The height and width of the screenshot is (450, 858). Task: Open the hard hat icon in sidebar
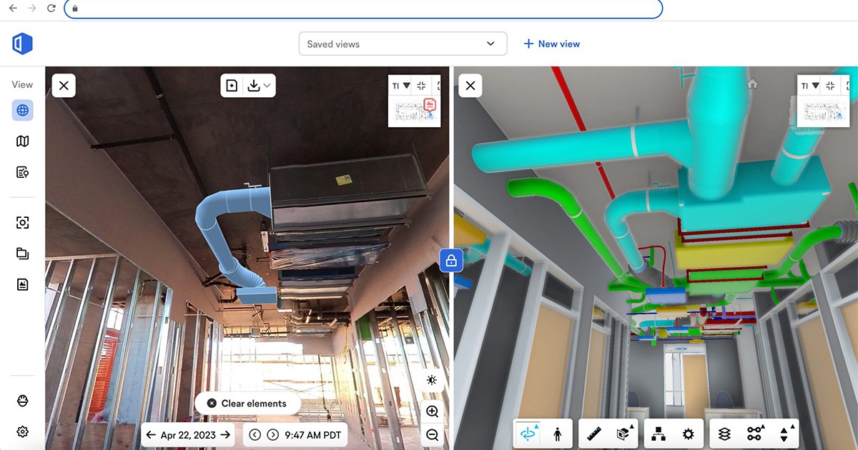[22, 401]
